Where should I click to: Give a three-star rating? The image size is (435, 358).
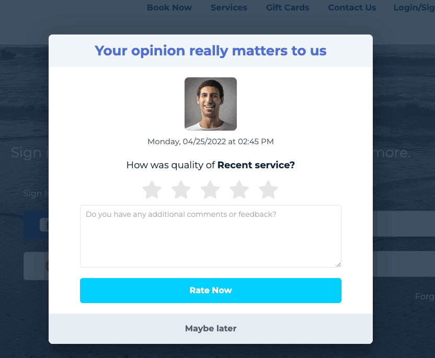(x=210, y=190)
